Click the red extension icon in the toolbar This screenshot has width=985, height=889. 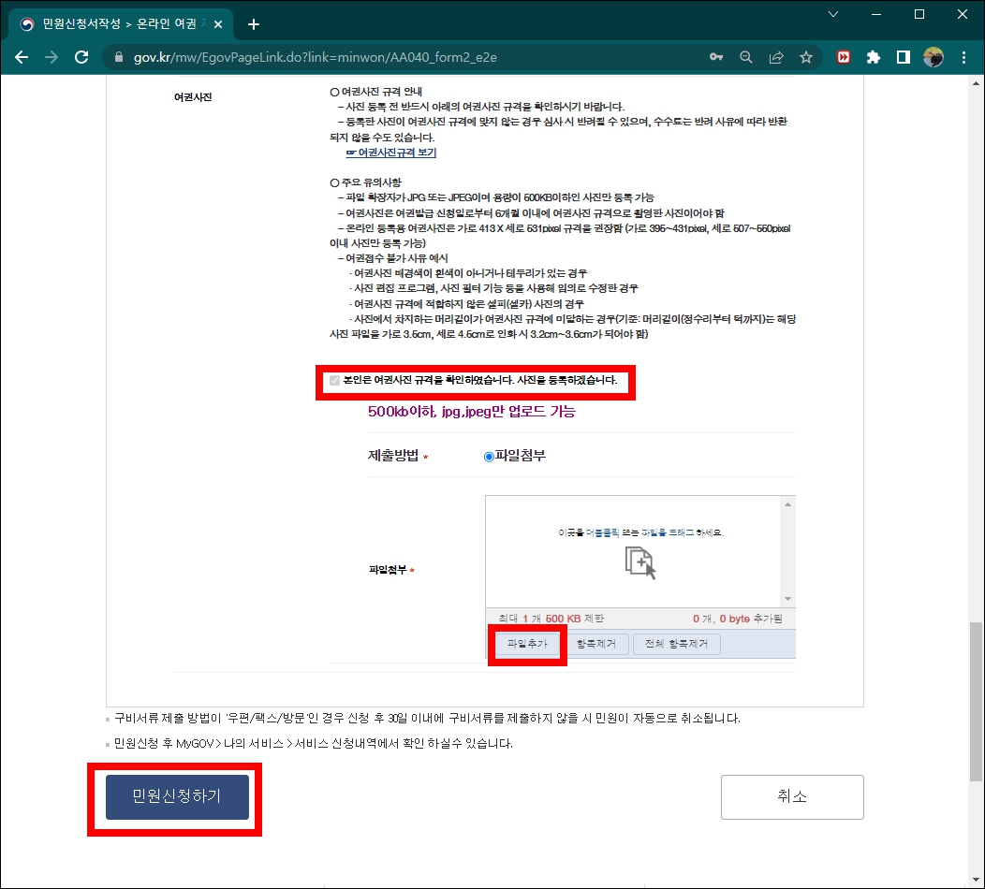(x=843, y=57)
